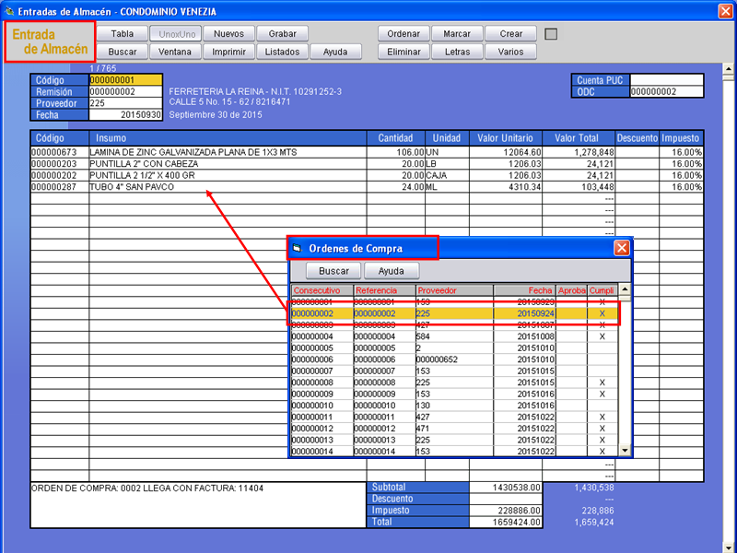Click the Fecha field 20150930
737x553 pixels.
click(125, 114)
